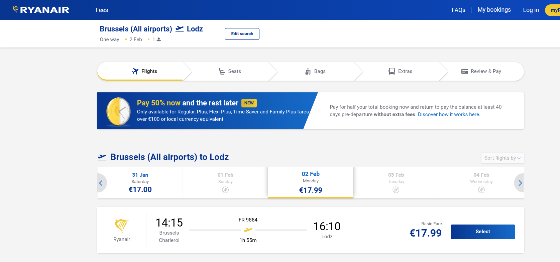Click the Bags step luggage icon

coord(308,71)
